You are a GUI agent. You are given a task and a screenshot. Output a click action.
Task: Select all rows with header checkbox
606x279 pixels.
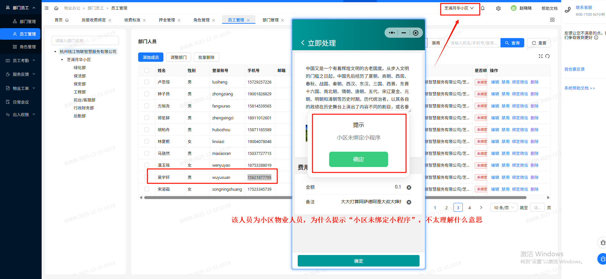coord(147,70)
